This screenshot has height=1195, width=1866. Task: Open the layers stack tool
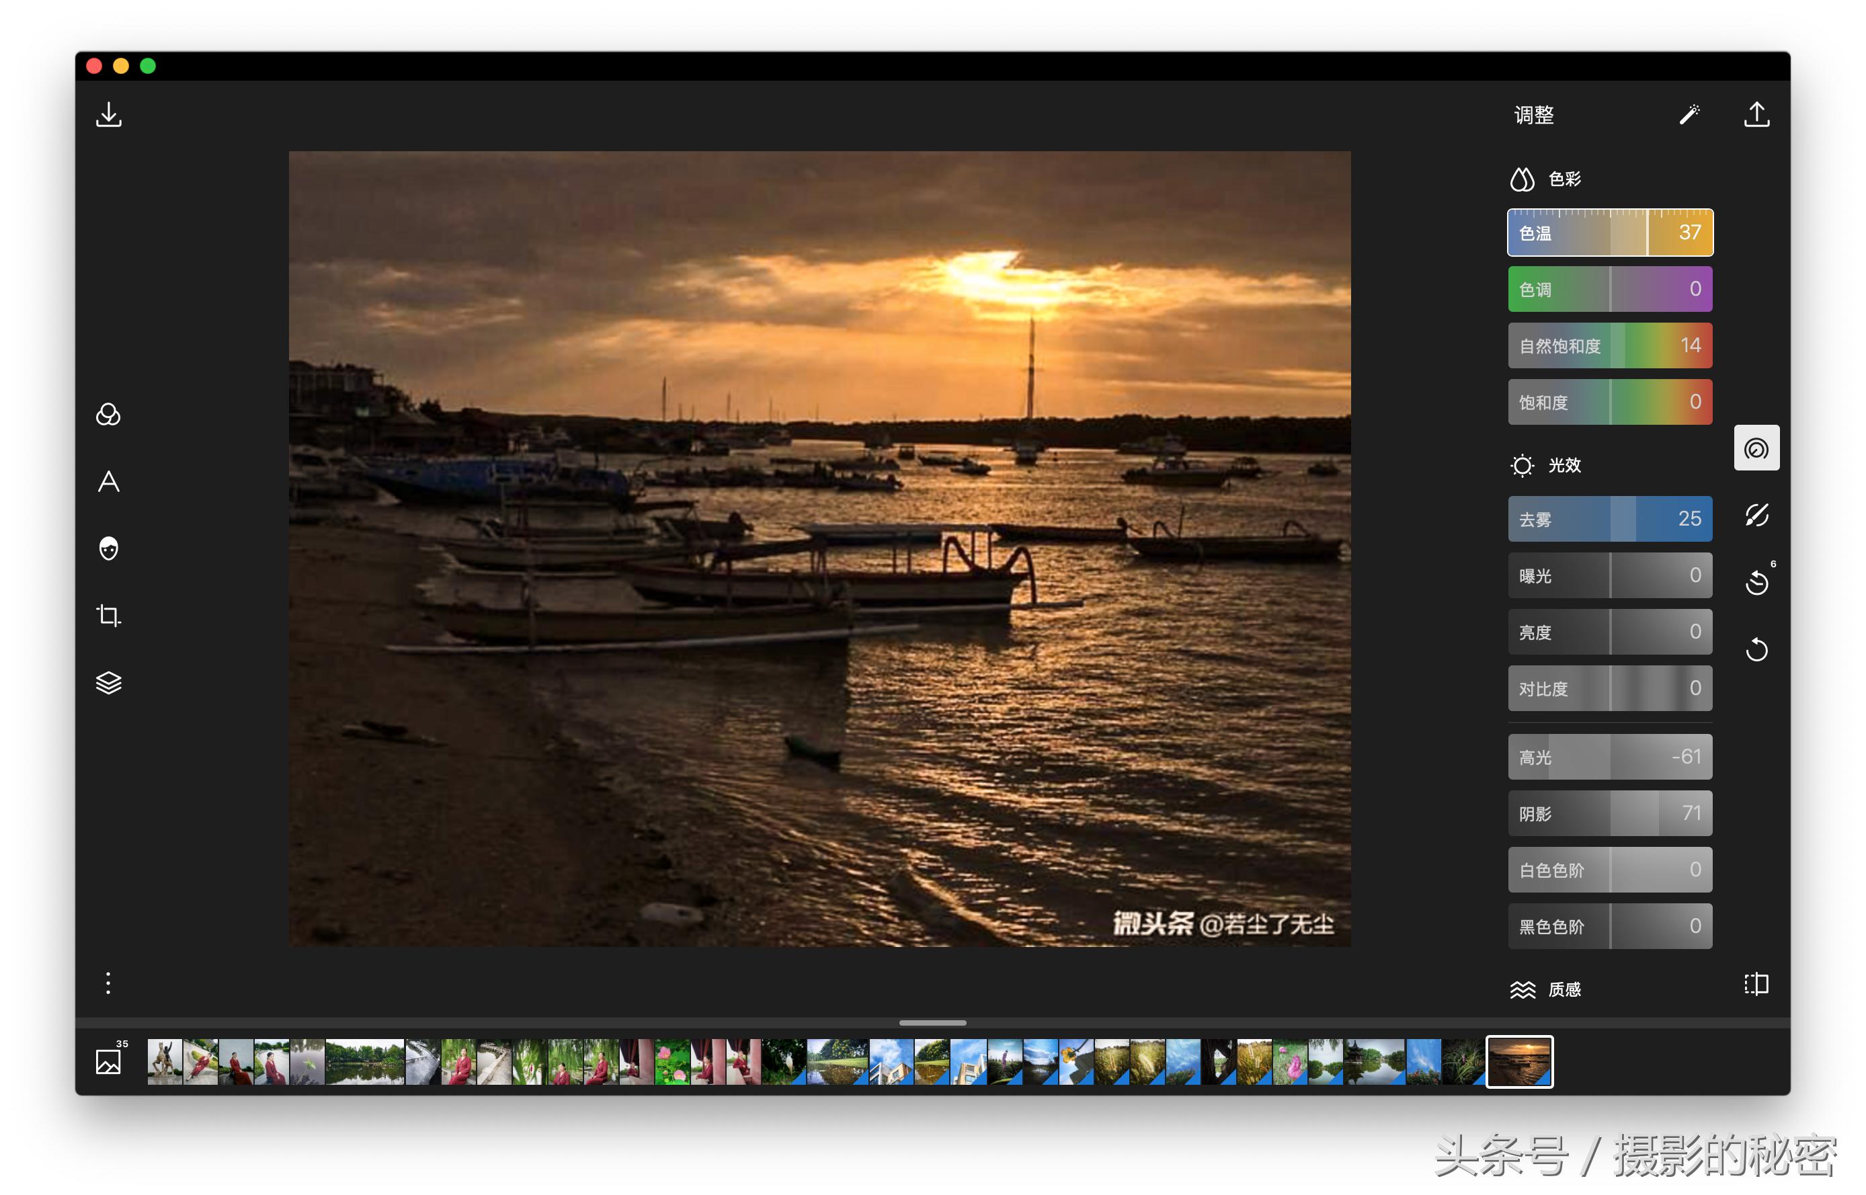click(109, 683)
